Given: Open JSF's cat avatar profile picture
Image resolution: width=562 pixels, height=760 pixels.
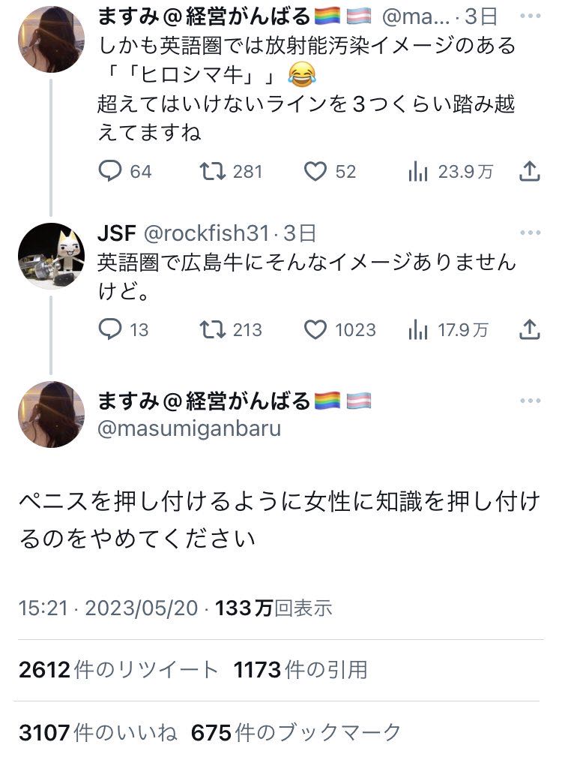Looking at the screenshot, I should (x=51, y=255).
